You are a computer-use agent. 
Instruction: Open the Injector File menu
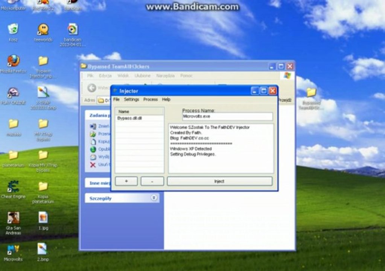pos(116,99)
